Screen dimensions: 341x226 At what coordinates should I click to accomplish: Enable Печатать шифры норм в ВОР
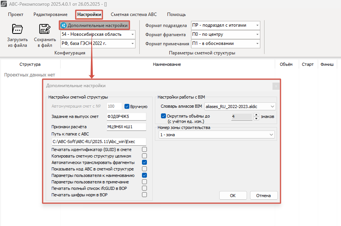[x=144, y=195]
